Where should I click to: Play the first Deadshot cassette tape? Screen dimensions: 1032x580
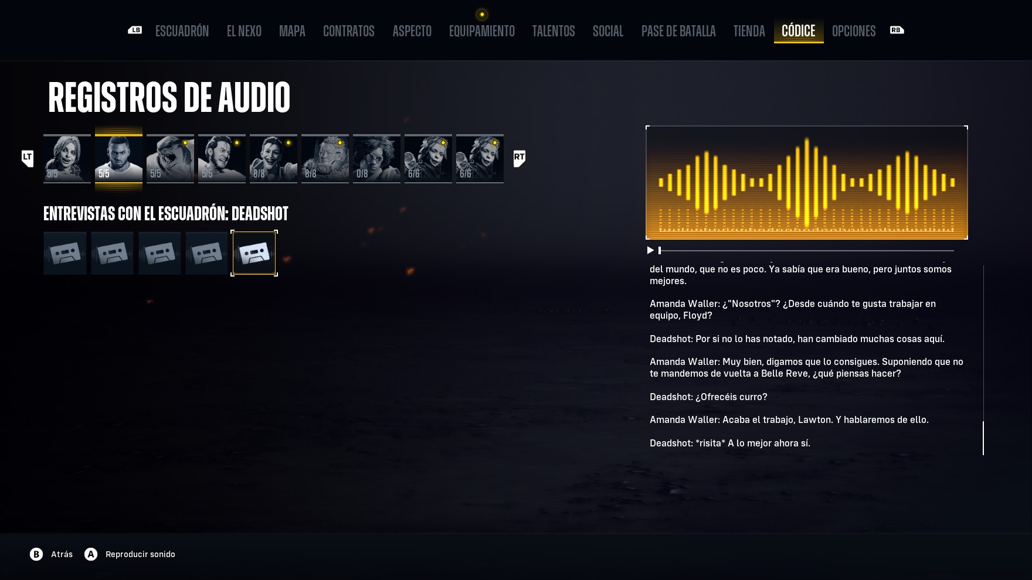[x=65, y=253]
